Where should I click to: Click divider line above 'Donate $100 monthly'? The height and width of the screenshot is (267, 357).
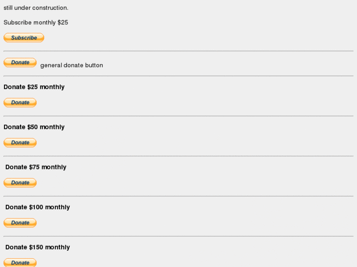coord(178,196)
